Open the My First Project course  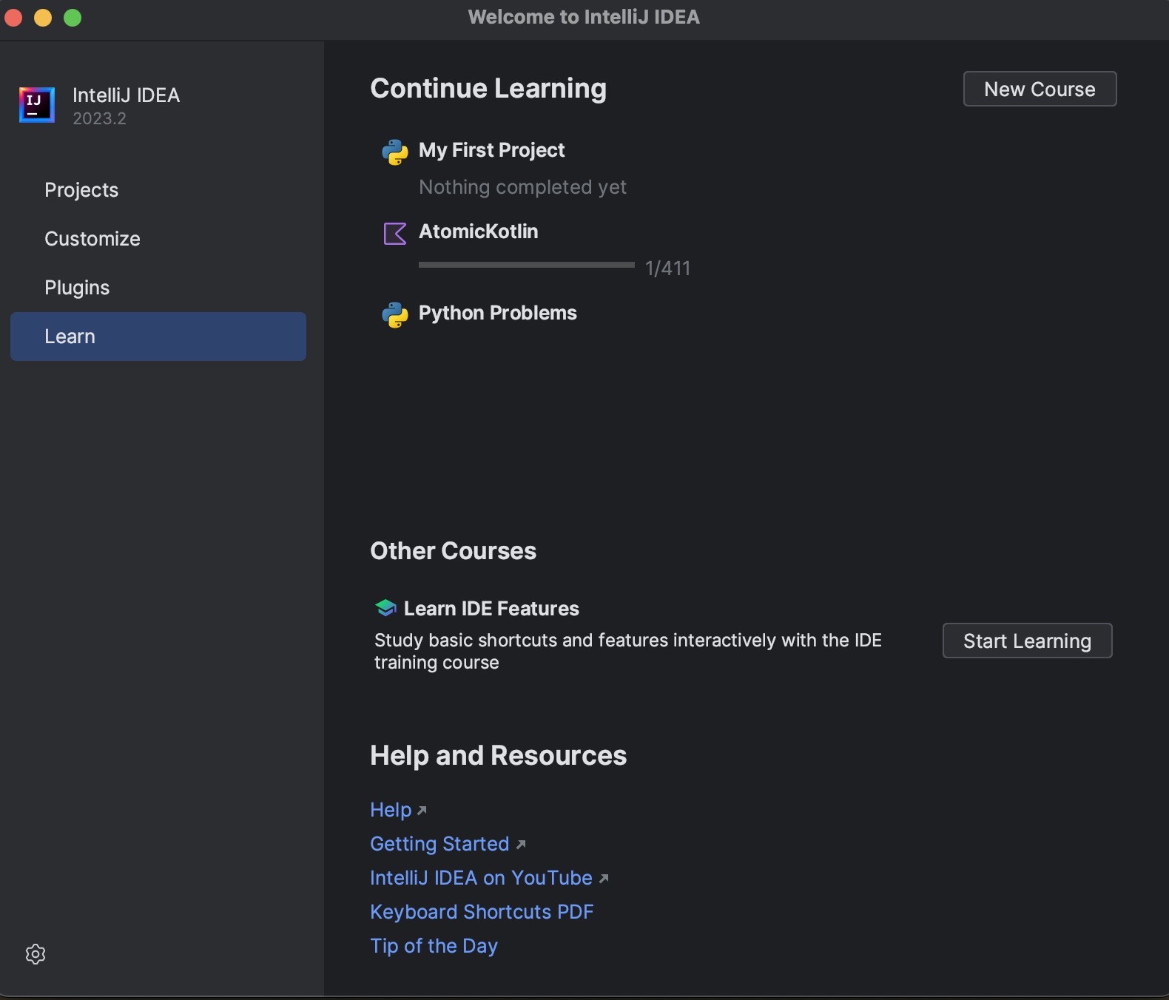[491, 150]
